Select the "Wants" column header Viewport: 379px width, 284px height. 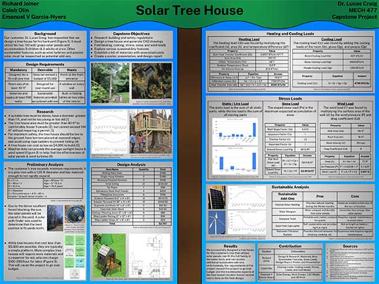coord(72,70)
